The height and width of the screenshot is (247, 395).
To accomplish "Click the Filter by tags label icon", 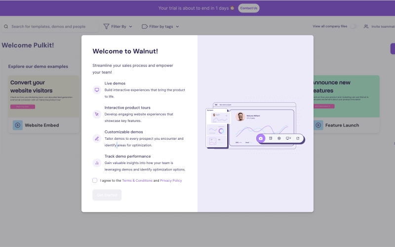I will pos(145,27).
